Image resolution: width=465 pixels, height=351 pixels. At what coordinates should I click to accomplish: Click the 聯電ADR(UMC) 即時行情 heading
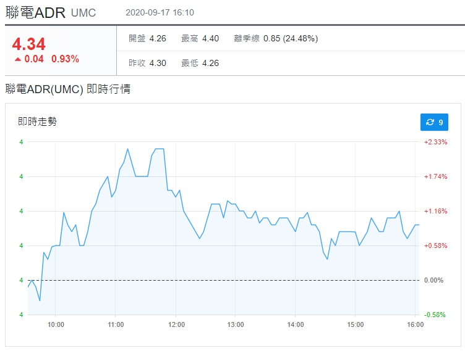point(67,89)
